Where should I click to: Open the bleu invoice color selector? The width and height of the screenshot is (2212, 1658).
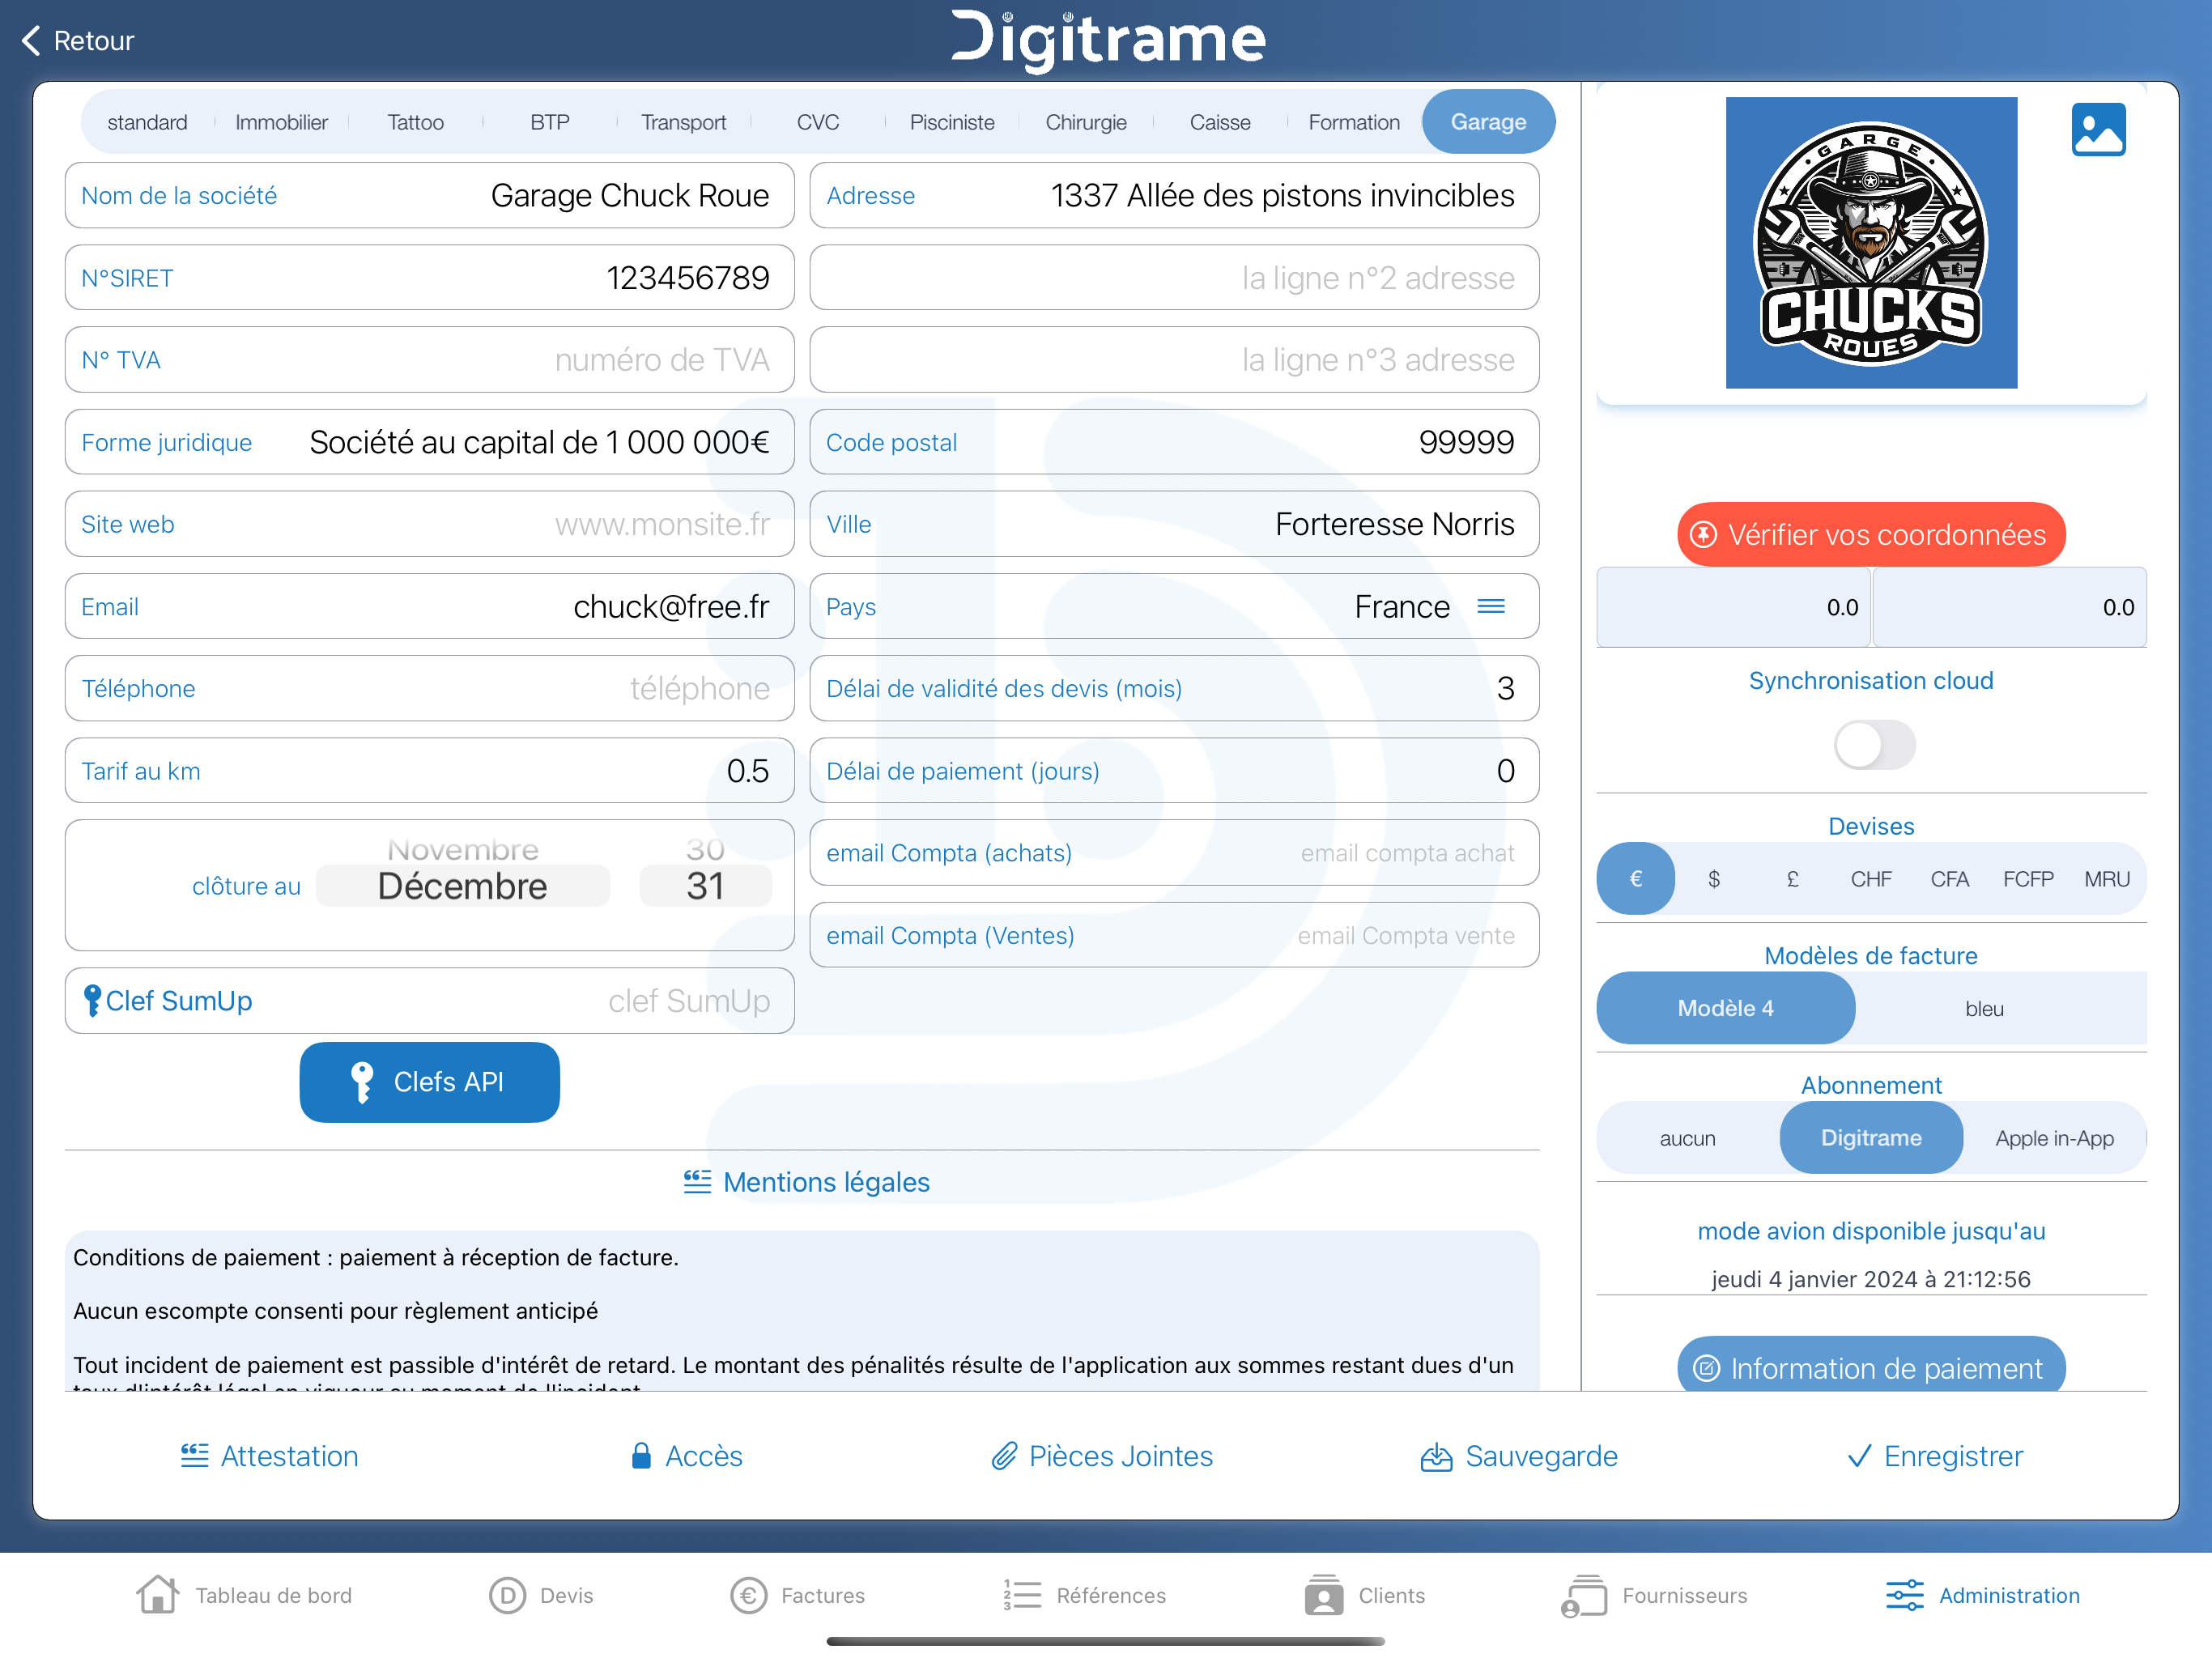[x=1985, y=1008]
